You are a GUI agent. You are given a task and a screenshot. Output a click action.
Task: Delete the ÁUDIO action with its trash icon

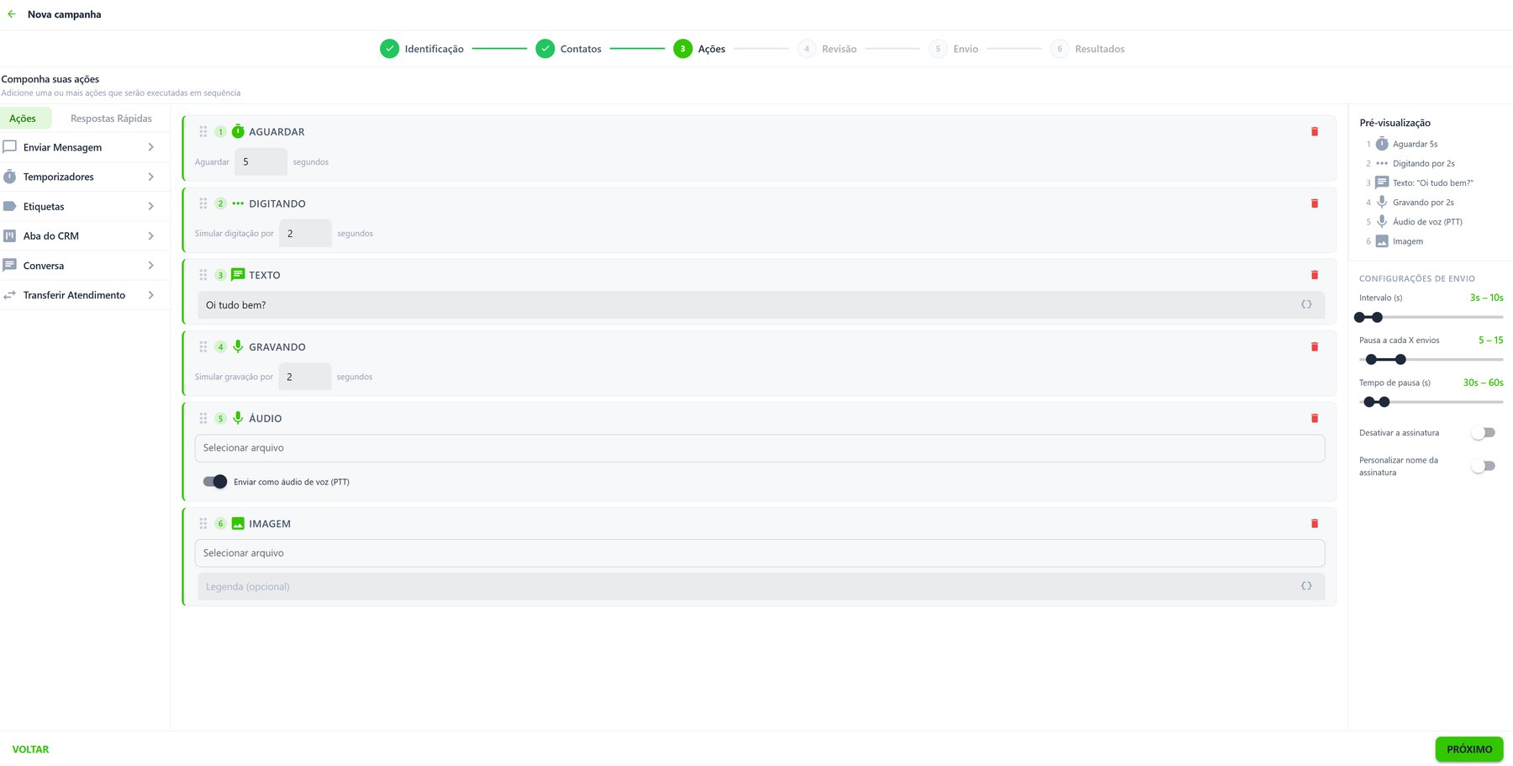(x=1315, y=418)
